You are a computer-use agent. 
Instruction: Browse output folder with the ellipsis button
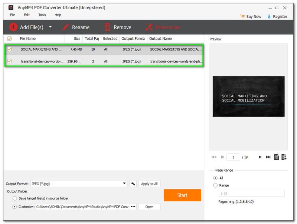point(133,207)
